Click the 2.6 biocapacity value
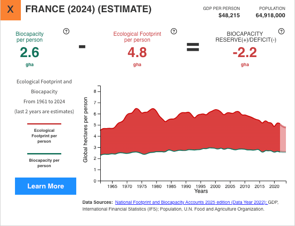Viewport: 295px width, 226px height. click(29, 53)
